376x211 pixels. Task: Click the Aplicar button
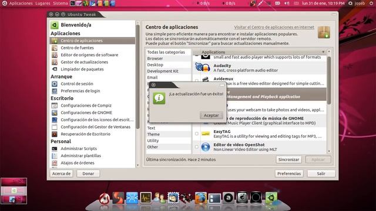318,159
